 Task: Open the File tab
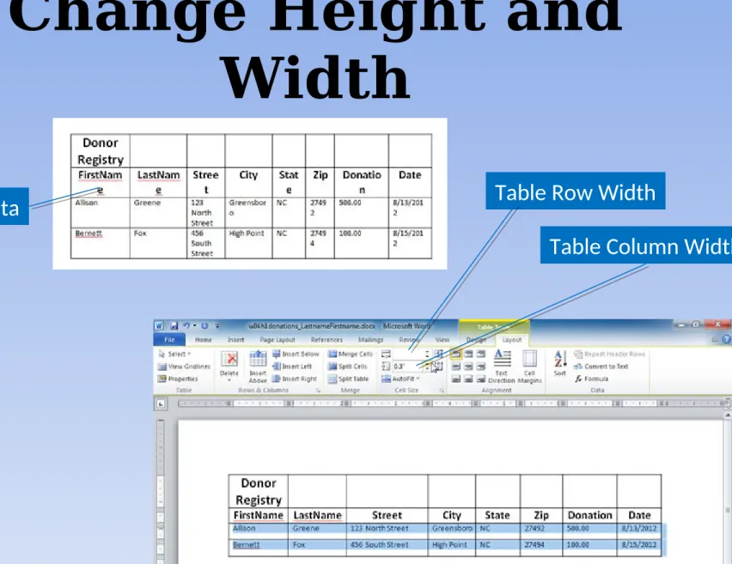pyautogui.click(x=169, y=340)
